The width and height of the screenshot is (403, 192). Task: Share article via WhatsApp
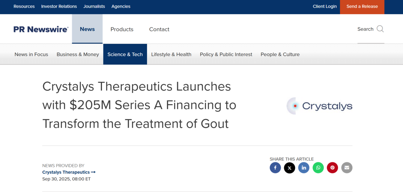coord(318,168)
